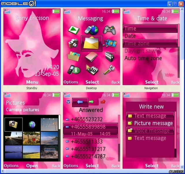
Task: Open the film strip music icon
Action: click(x=110, y=43)
